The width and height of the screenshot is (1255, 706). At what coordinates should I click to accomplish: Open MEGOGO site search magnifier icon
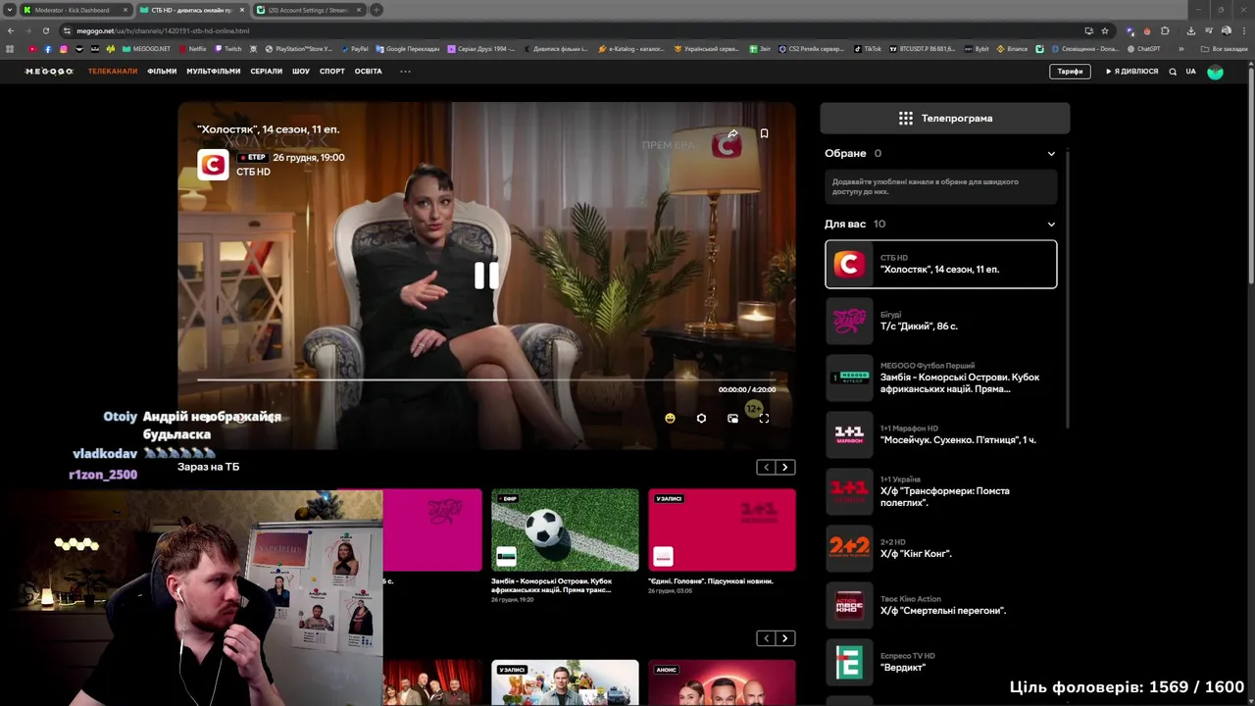coord(1173,72)
